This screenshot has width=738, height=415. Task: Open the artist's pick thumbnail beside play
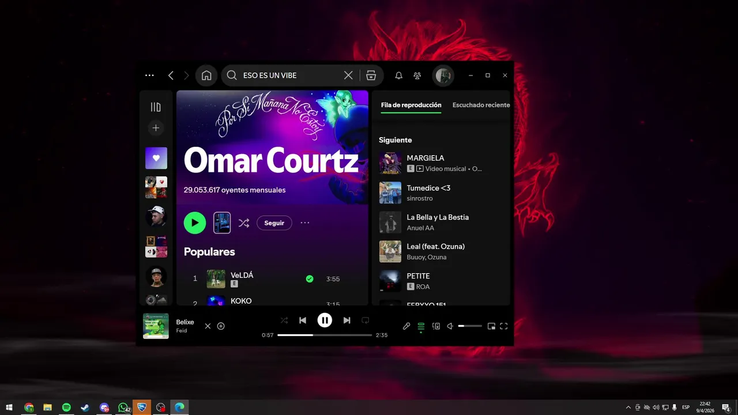(222, 222)
